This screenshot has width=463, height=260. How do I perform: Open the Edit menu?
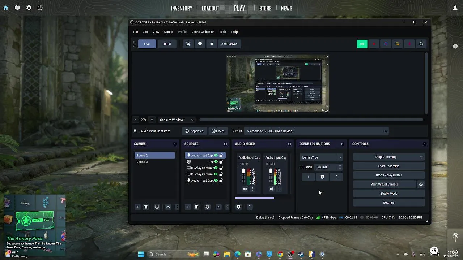click(x=145, y=32)
